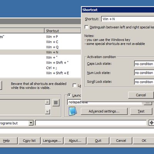The width and height of the screenshot is (154, 154).
Task: Click the gray square stop button
Action: (x=56, y=102)
